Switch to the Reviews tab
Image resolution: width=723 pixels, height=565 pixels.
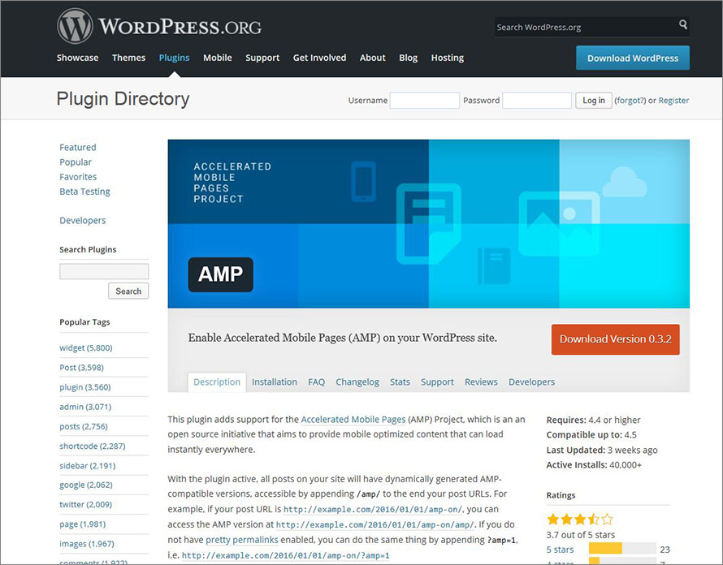[x=481, y=382]
